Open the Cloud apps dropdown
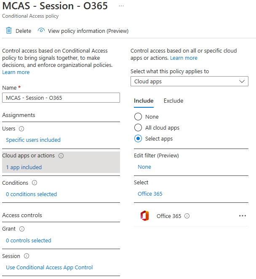The width and height of the screenshot is (256, 279). click(x=189, y=81)
